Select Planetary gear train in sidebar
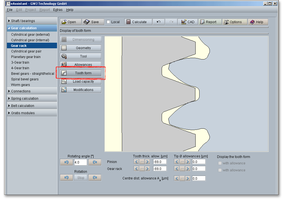This screenshot has height=199, width=283. tap(26, 57)
